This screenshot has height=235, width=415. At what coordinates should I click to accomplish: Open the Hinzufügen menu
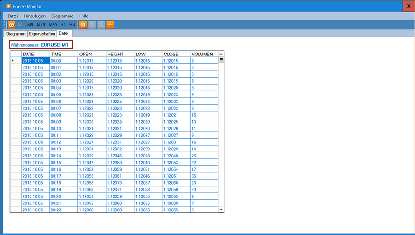[x=35, y=16]
